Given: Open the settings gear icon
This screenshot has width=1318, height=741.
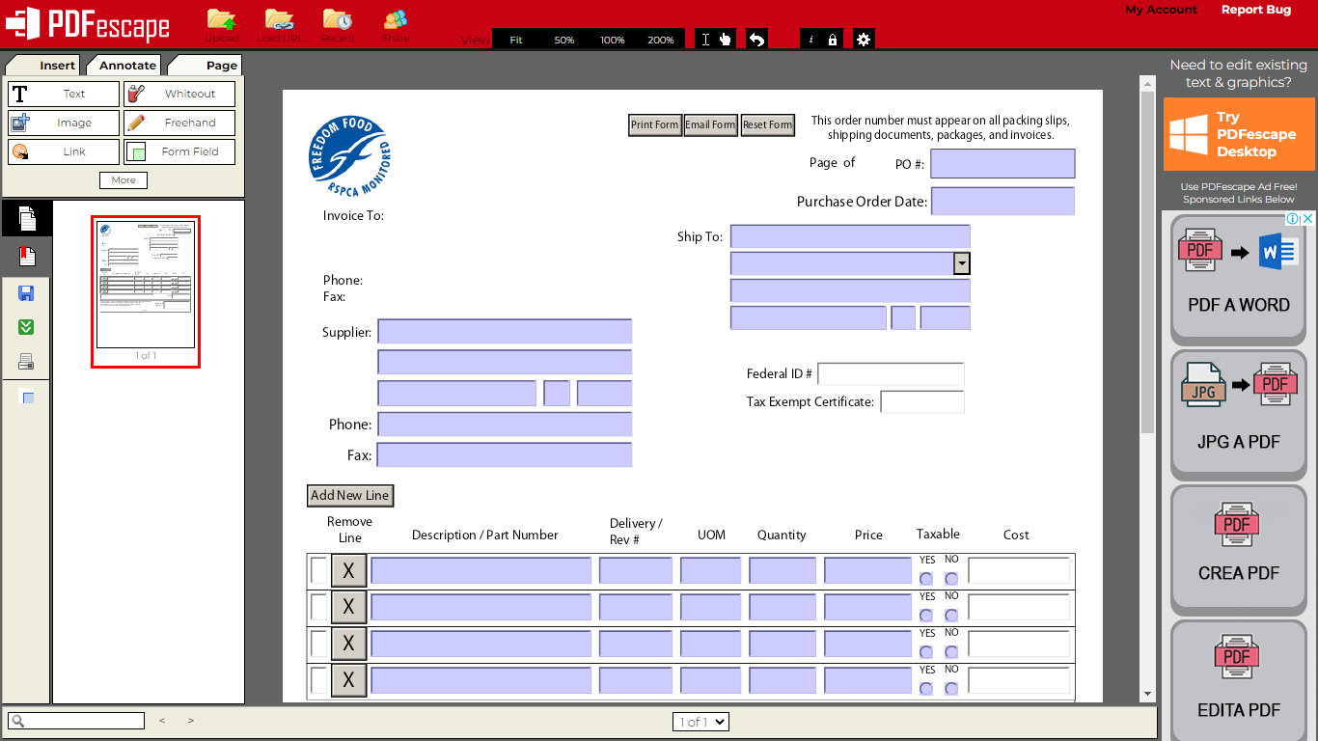Looking at the screenshot, I should (x=864, y=40).
